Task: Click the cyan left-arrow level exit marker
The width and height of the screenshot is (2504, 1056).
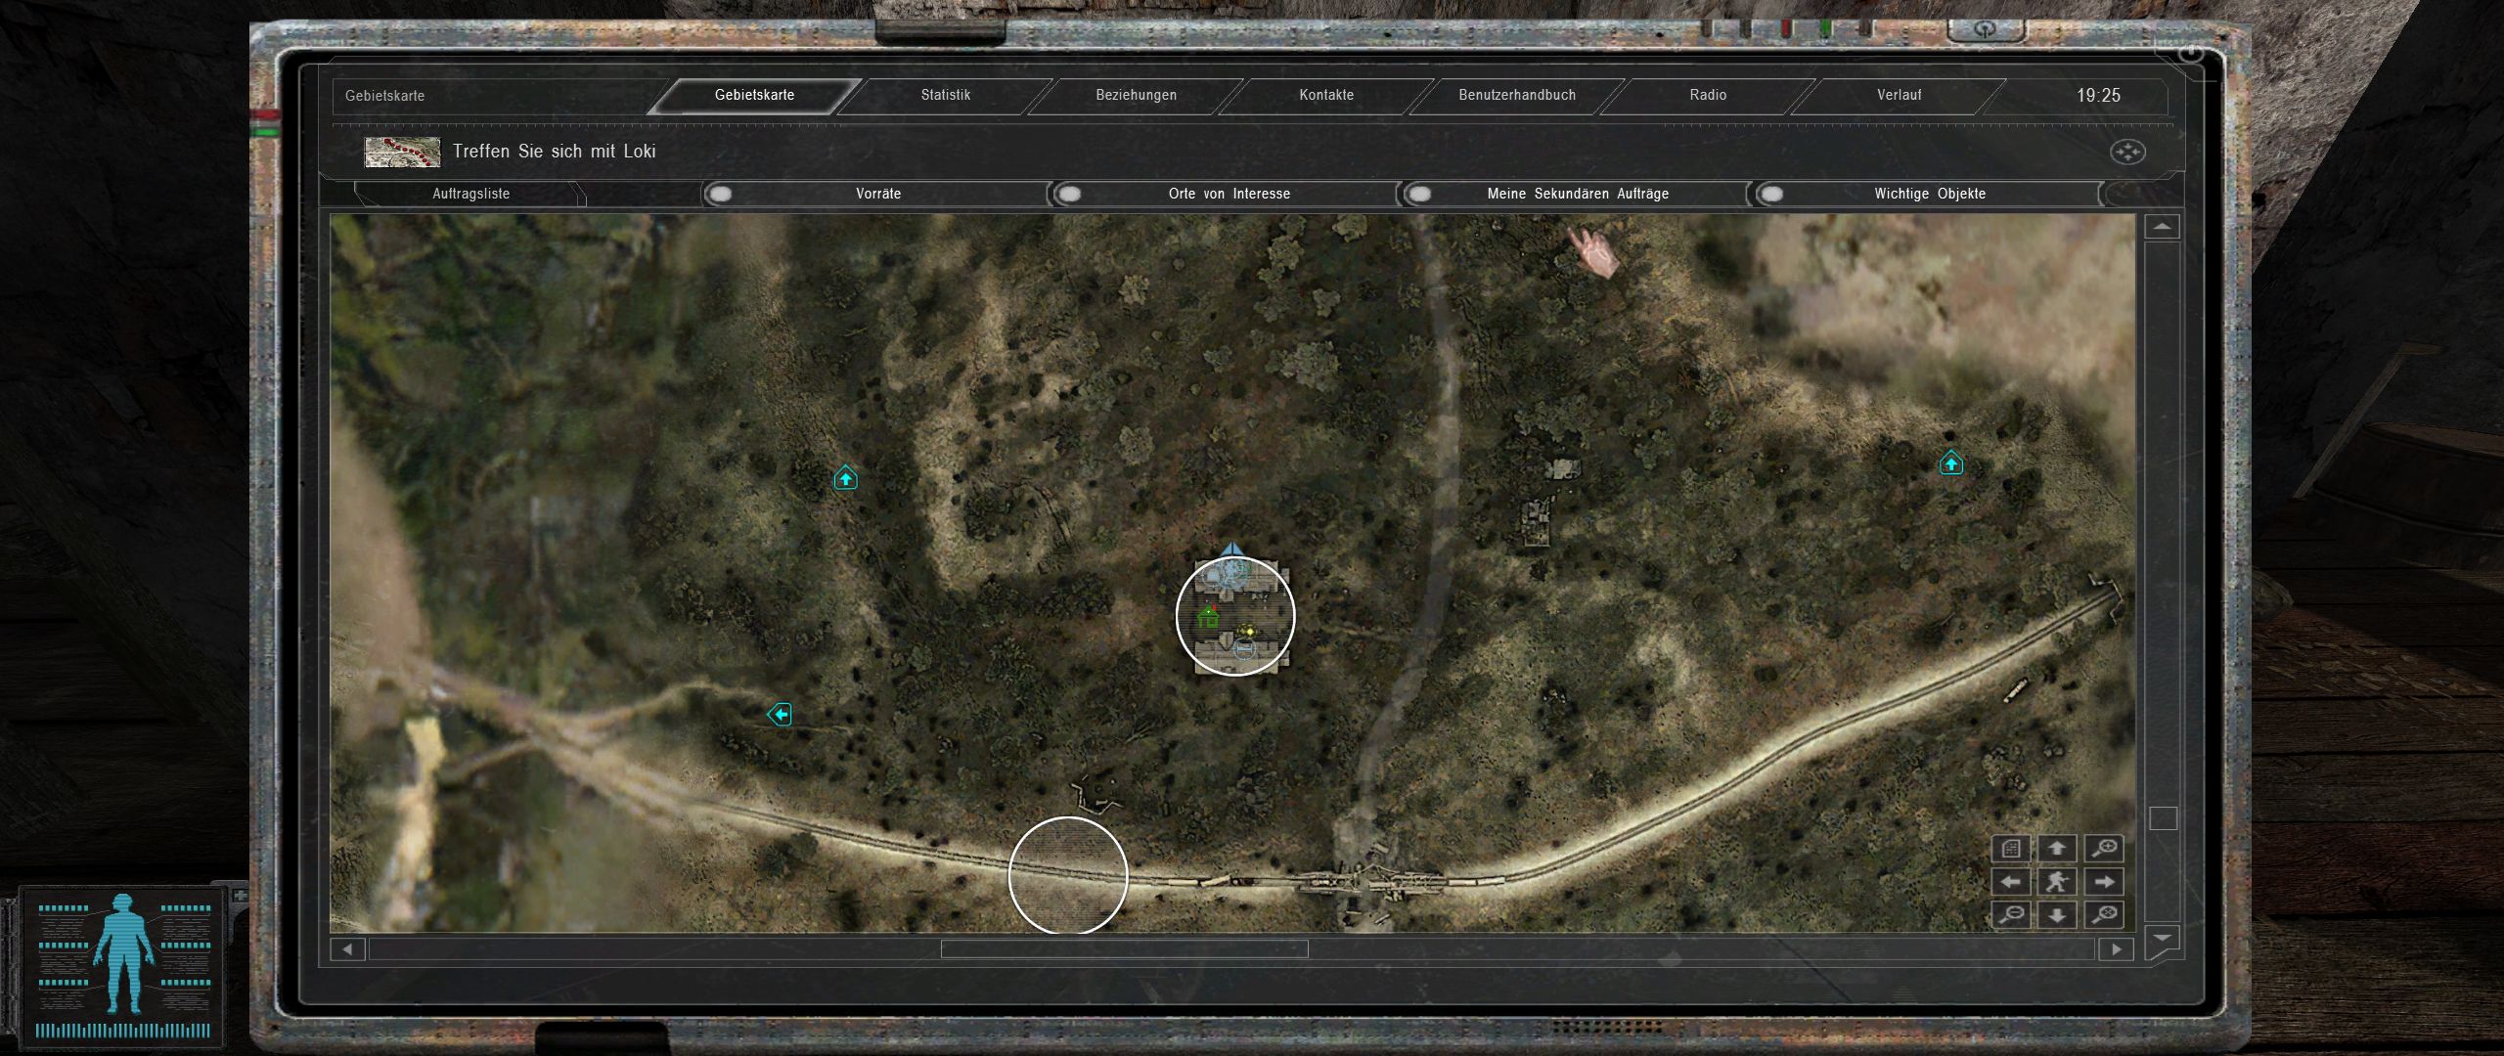Action: 780,715
